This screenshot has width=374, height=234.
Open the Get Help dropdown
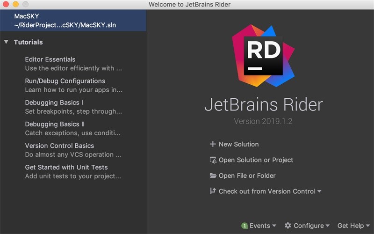(x=353, y=226)
